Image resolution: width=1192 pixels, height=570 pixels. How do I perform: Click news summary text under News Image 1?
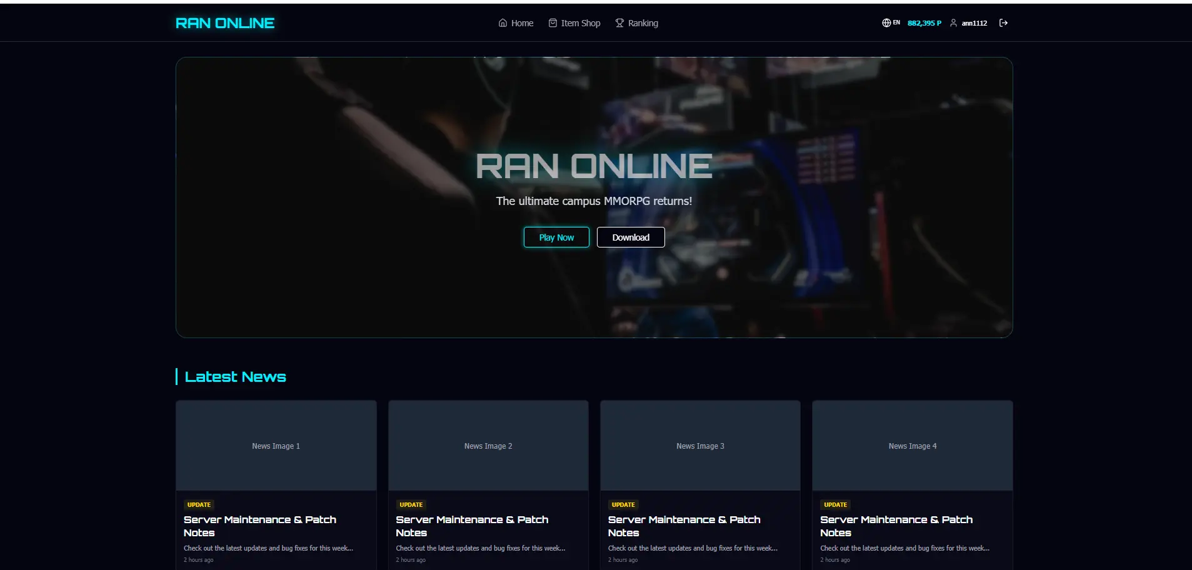(268, 548)
